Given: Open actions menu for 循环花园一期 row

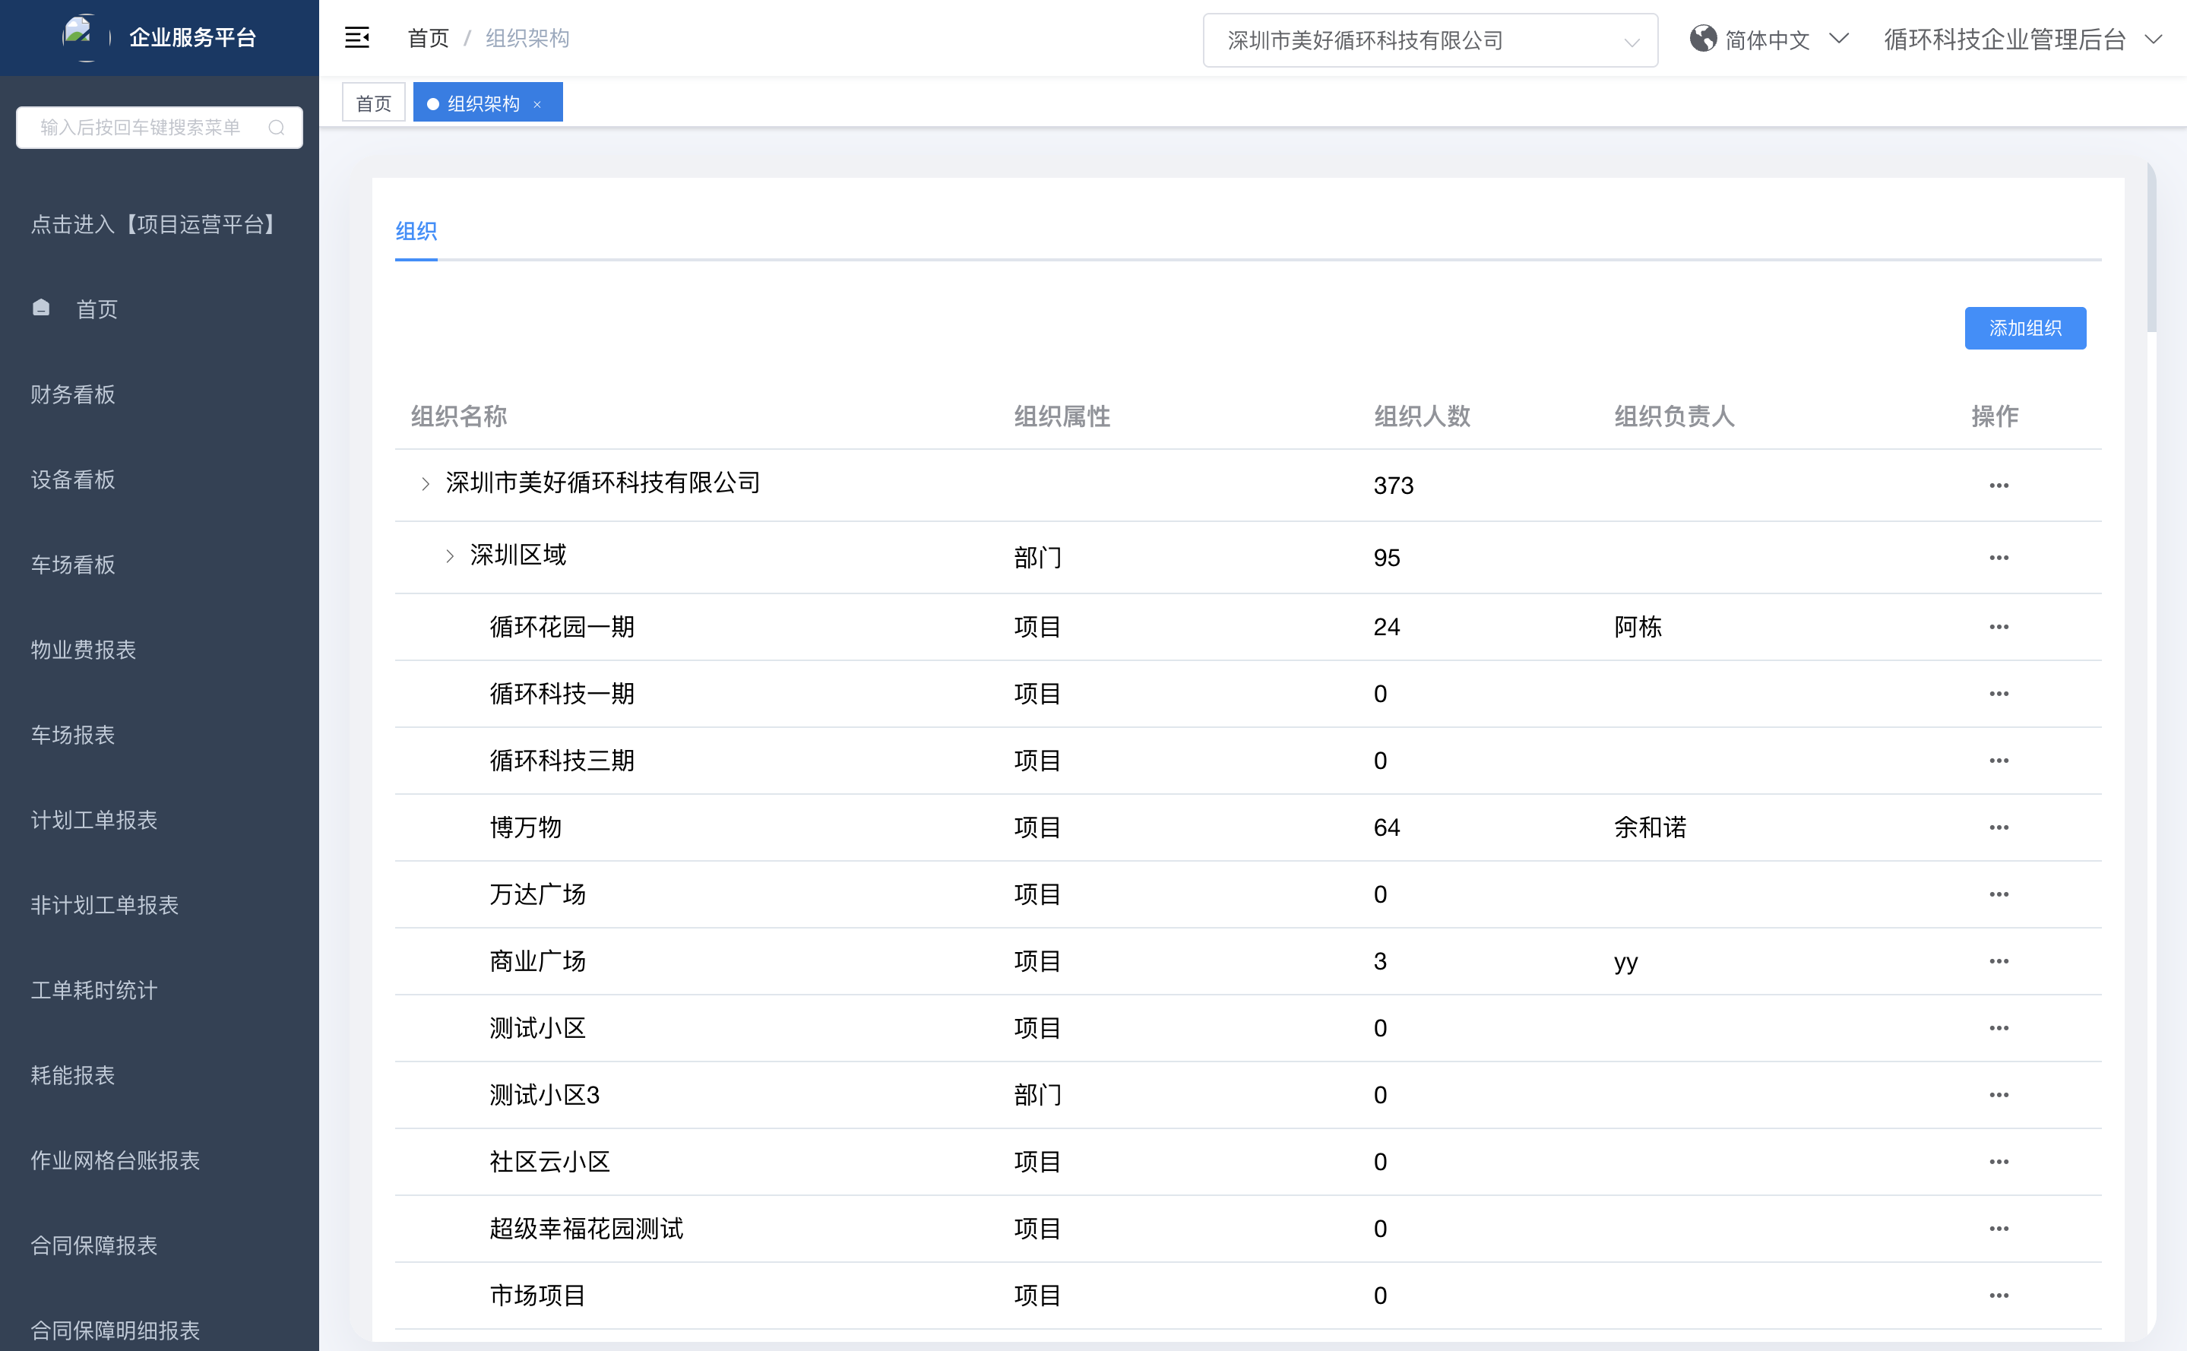Looking at the screenshot, I should pyautogui.click(x=1998, y=628).
